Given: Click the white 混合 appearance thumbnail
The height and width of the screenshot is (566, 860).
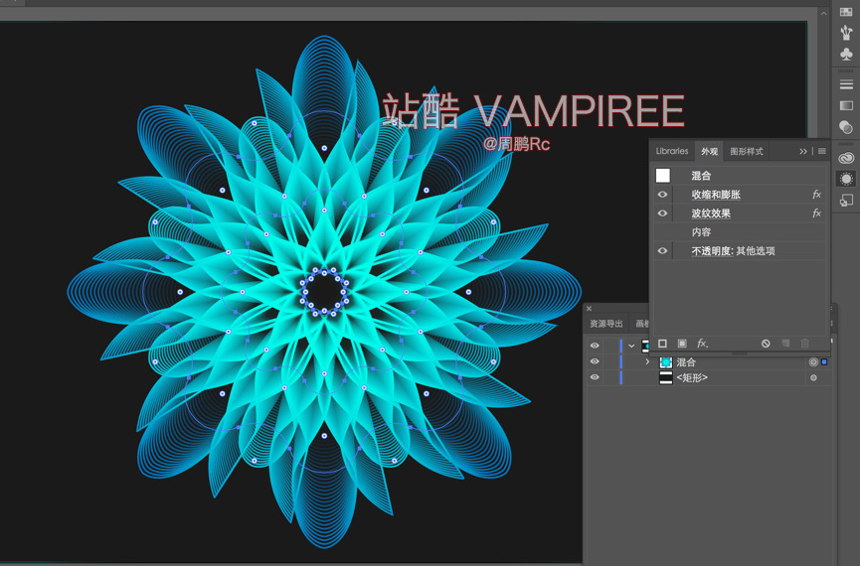Looking at the screenshot, I should point(663,176).
